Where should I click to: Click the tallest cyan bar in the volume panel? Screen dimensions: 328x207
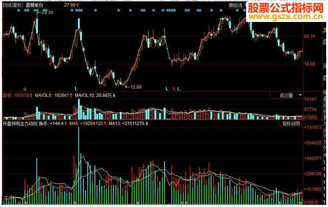(x=79, y=109)
